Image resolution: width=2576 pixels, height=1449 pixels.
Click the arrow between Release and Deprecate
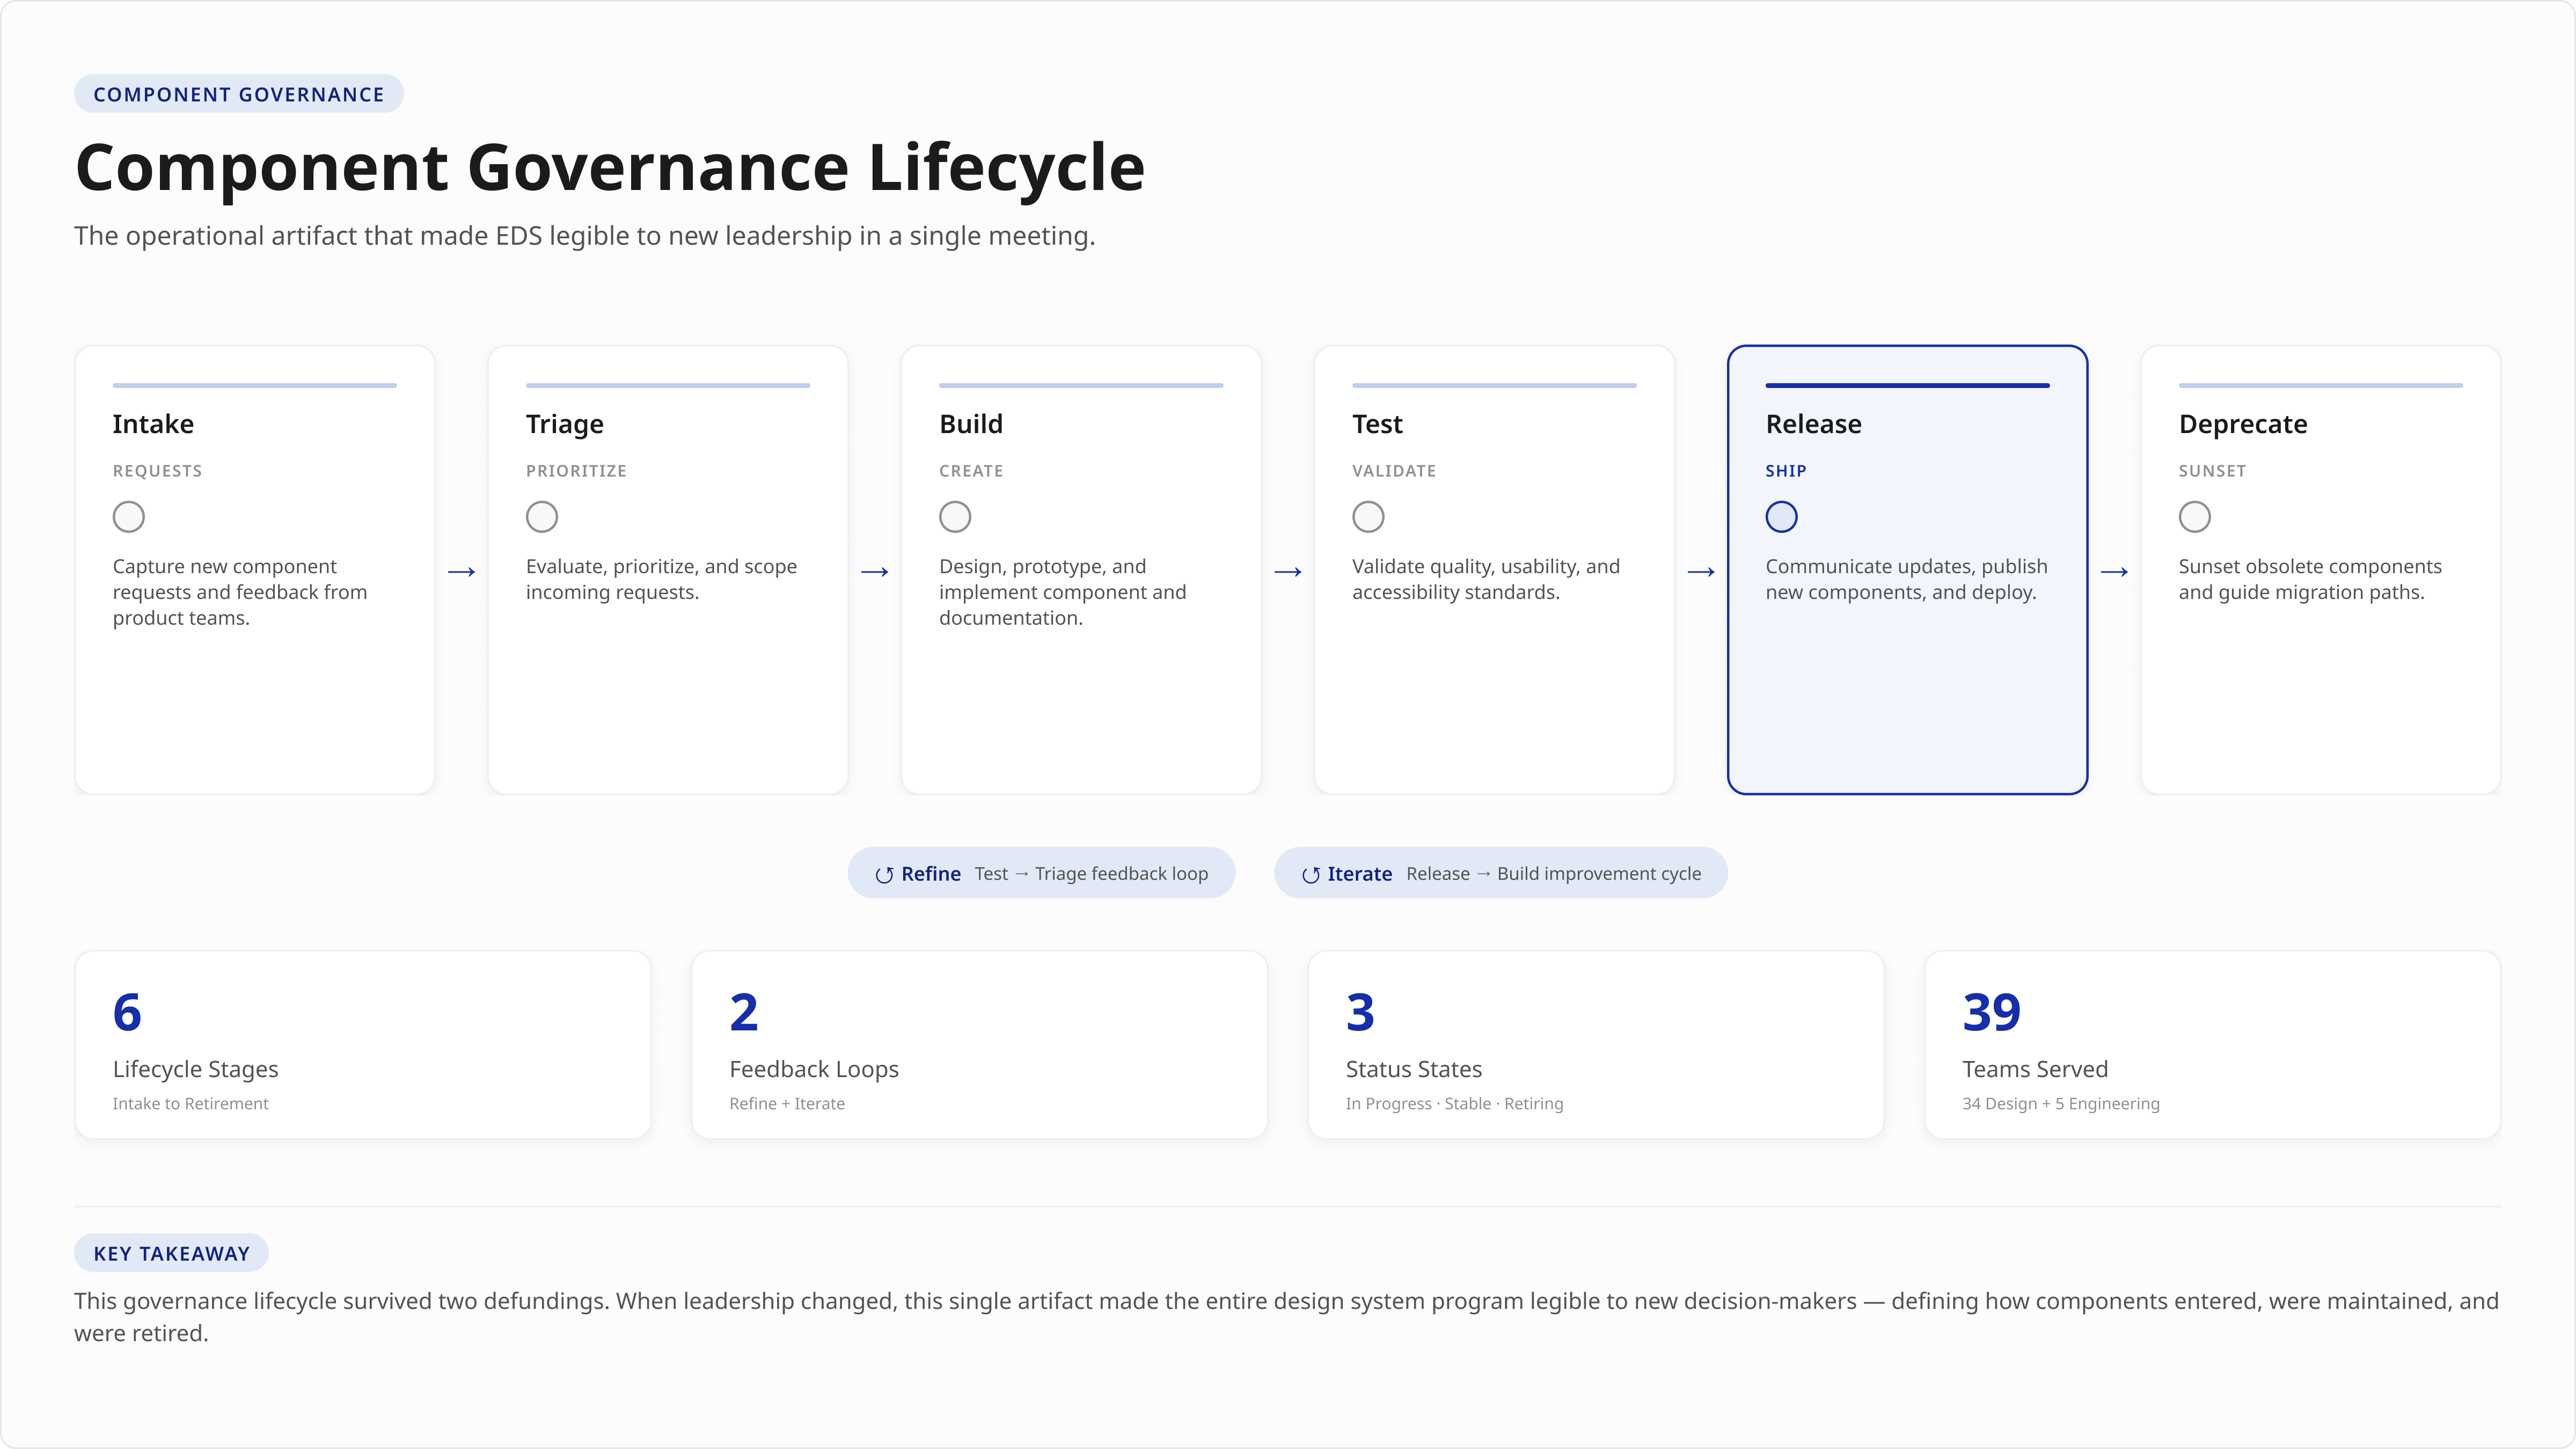click(2114, 571)
